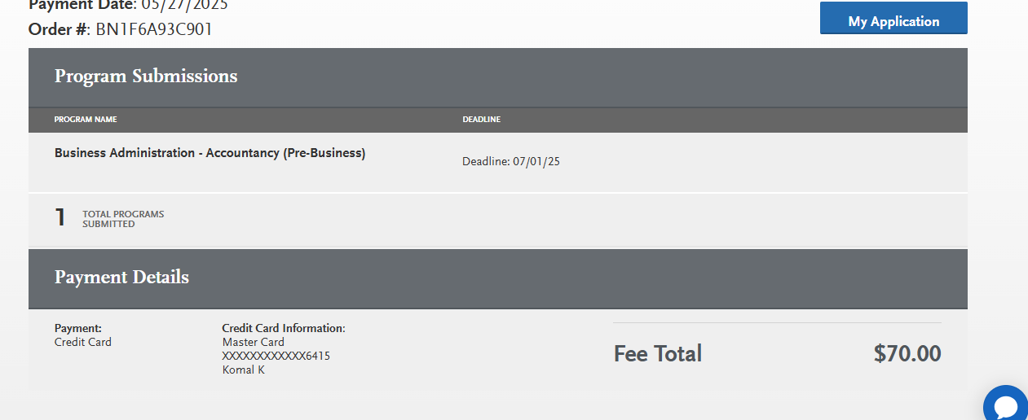Screen dimensions: 1028x420
Task: Click the PROGRAM NAME column header
Action: (86, 120)
